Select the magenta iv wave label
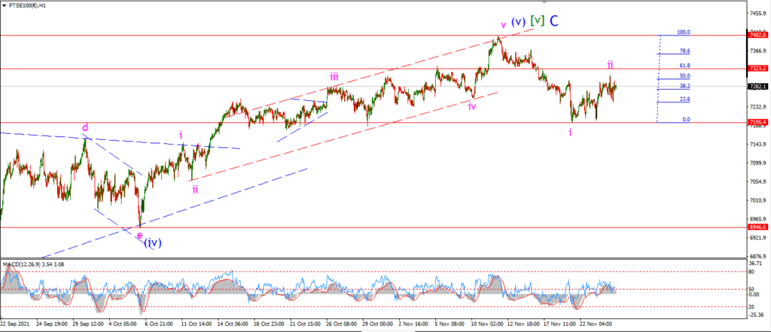This screenshot has width=771, height=332. click(x=472, y=105)
